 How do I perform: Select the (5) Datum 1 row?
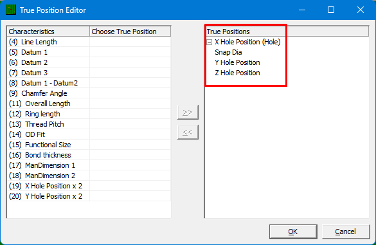(89, 52)
